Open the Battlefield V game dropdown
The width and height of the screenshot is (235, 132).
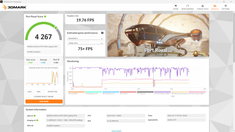click(x=85, y=38)
